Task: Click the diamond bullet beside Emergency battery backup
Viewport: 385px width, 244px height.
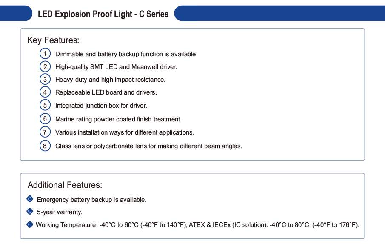Action: [30, 199]
